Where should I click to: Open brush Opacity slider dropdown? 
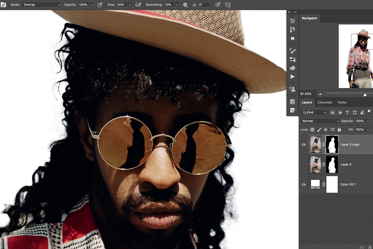pyautogui.click(x=91, y=5)
